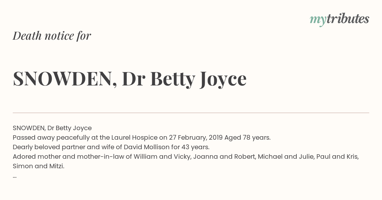The height and width of the screenshot is (200, 382).
Task: Click the 'Passed away peacefully' sentence
Action: [142, 137]
